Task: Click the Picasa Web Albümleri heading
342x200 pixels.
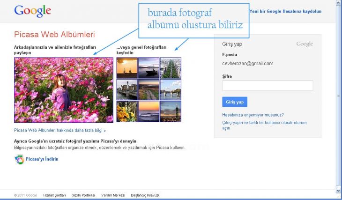Action: [x=54, y=35]
